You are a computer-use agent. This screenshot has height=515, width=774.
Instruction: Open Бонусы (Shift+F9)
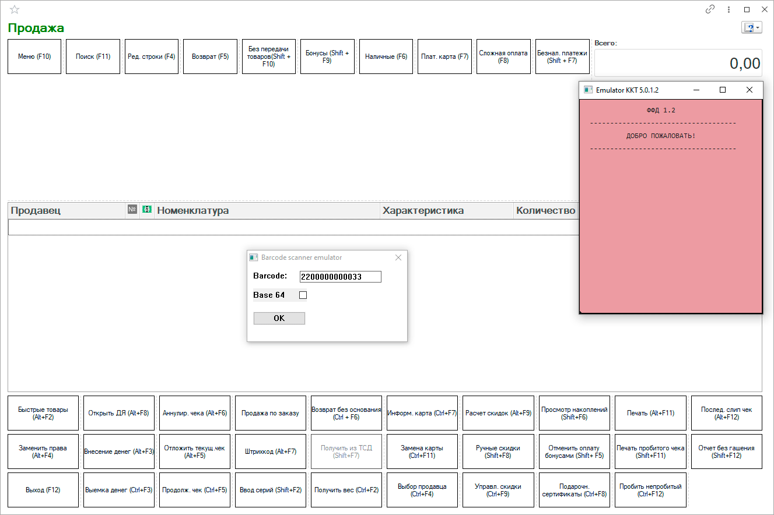[x=327, y=57]
